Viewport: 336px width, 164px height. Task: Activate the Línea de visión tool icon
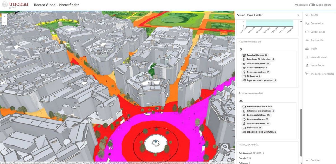(307, 57)
